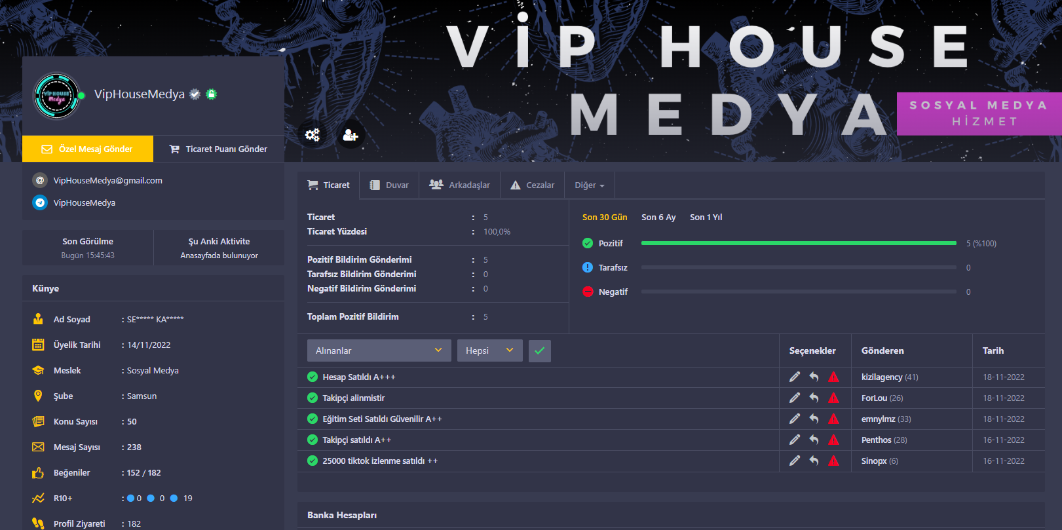Select the Son 30 Gün period

[x=605, y=217]
